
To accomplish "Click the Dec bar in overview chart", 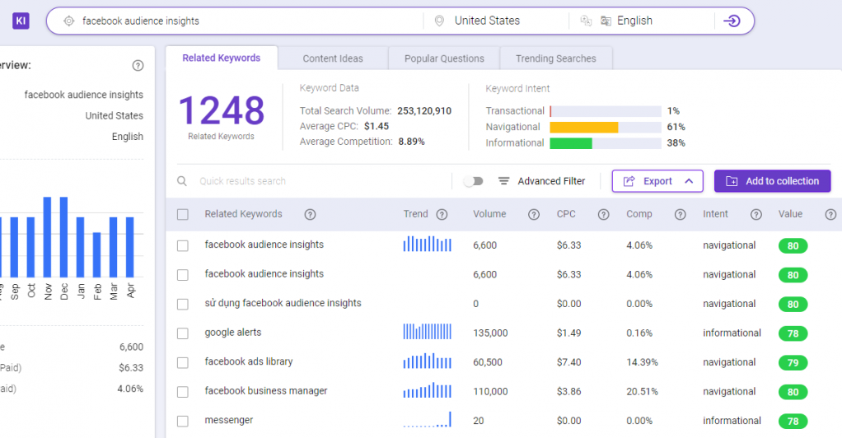I will 64,237.
